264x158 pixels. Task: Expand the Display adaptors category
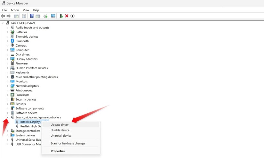[8, 59]
